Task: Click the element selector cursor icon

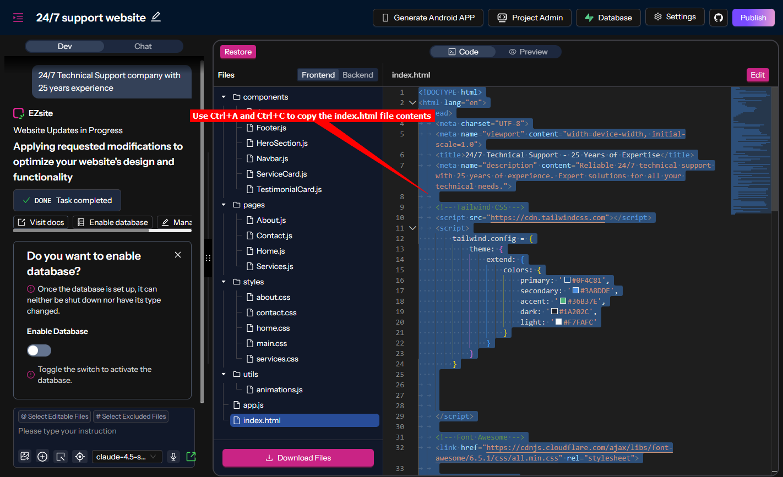Action: [x=61, y=457]
